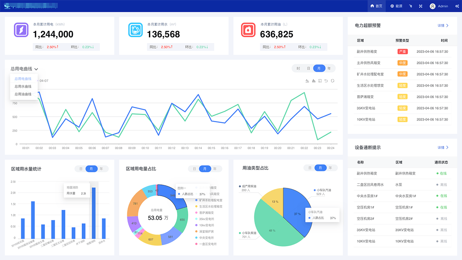Switch chart to line view icon
The image size is (462, 260).
(307, 81)
